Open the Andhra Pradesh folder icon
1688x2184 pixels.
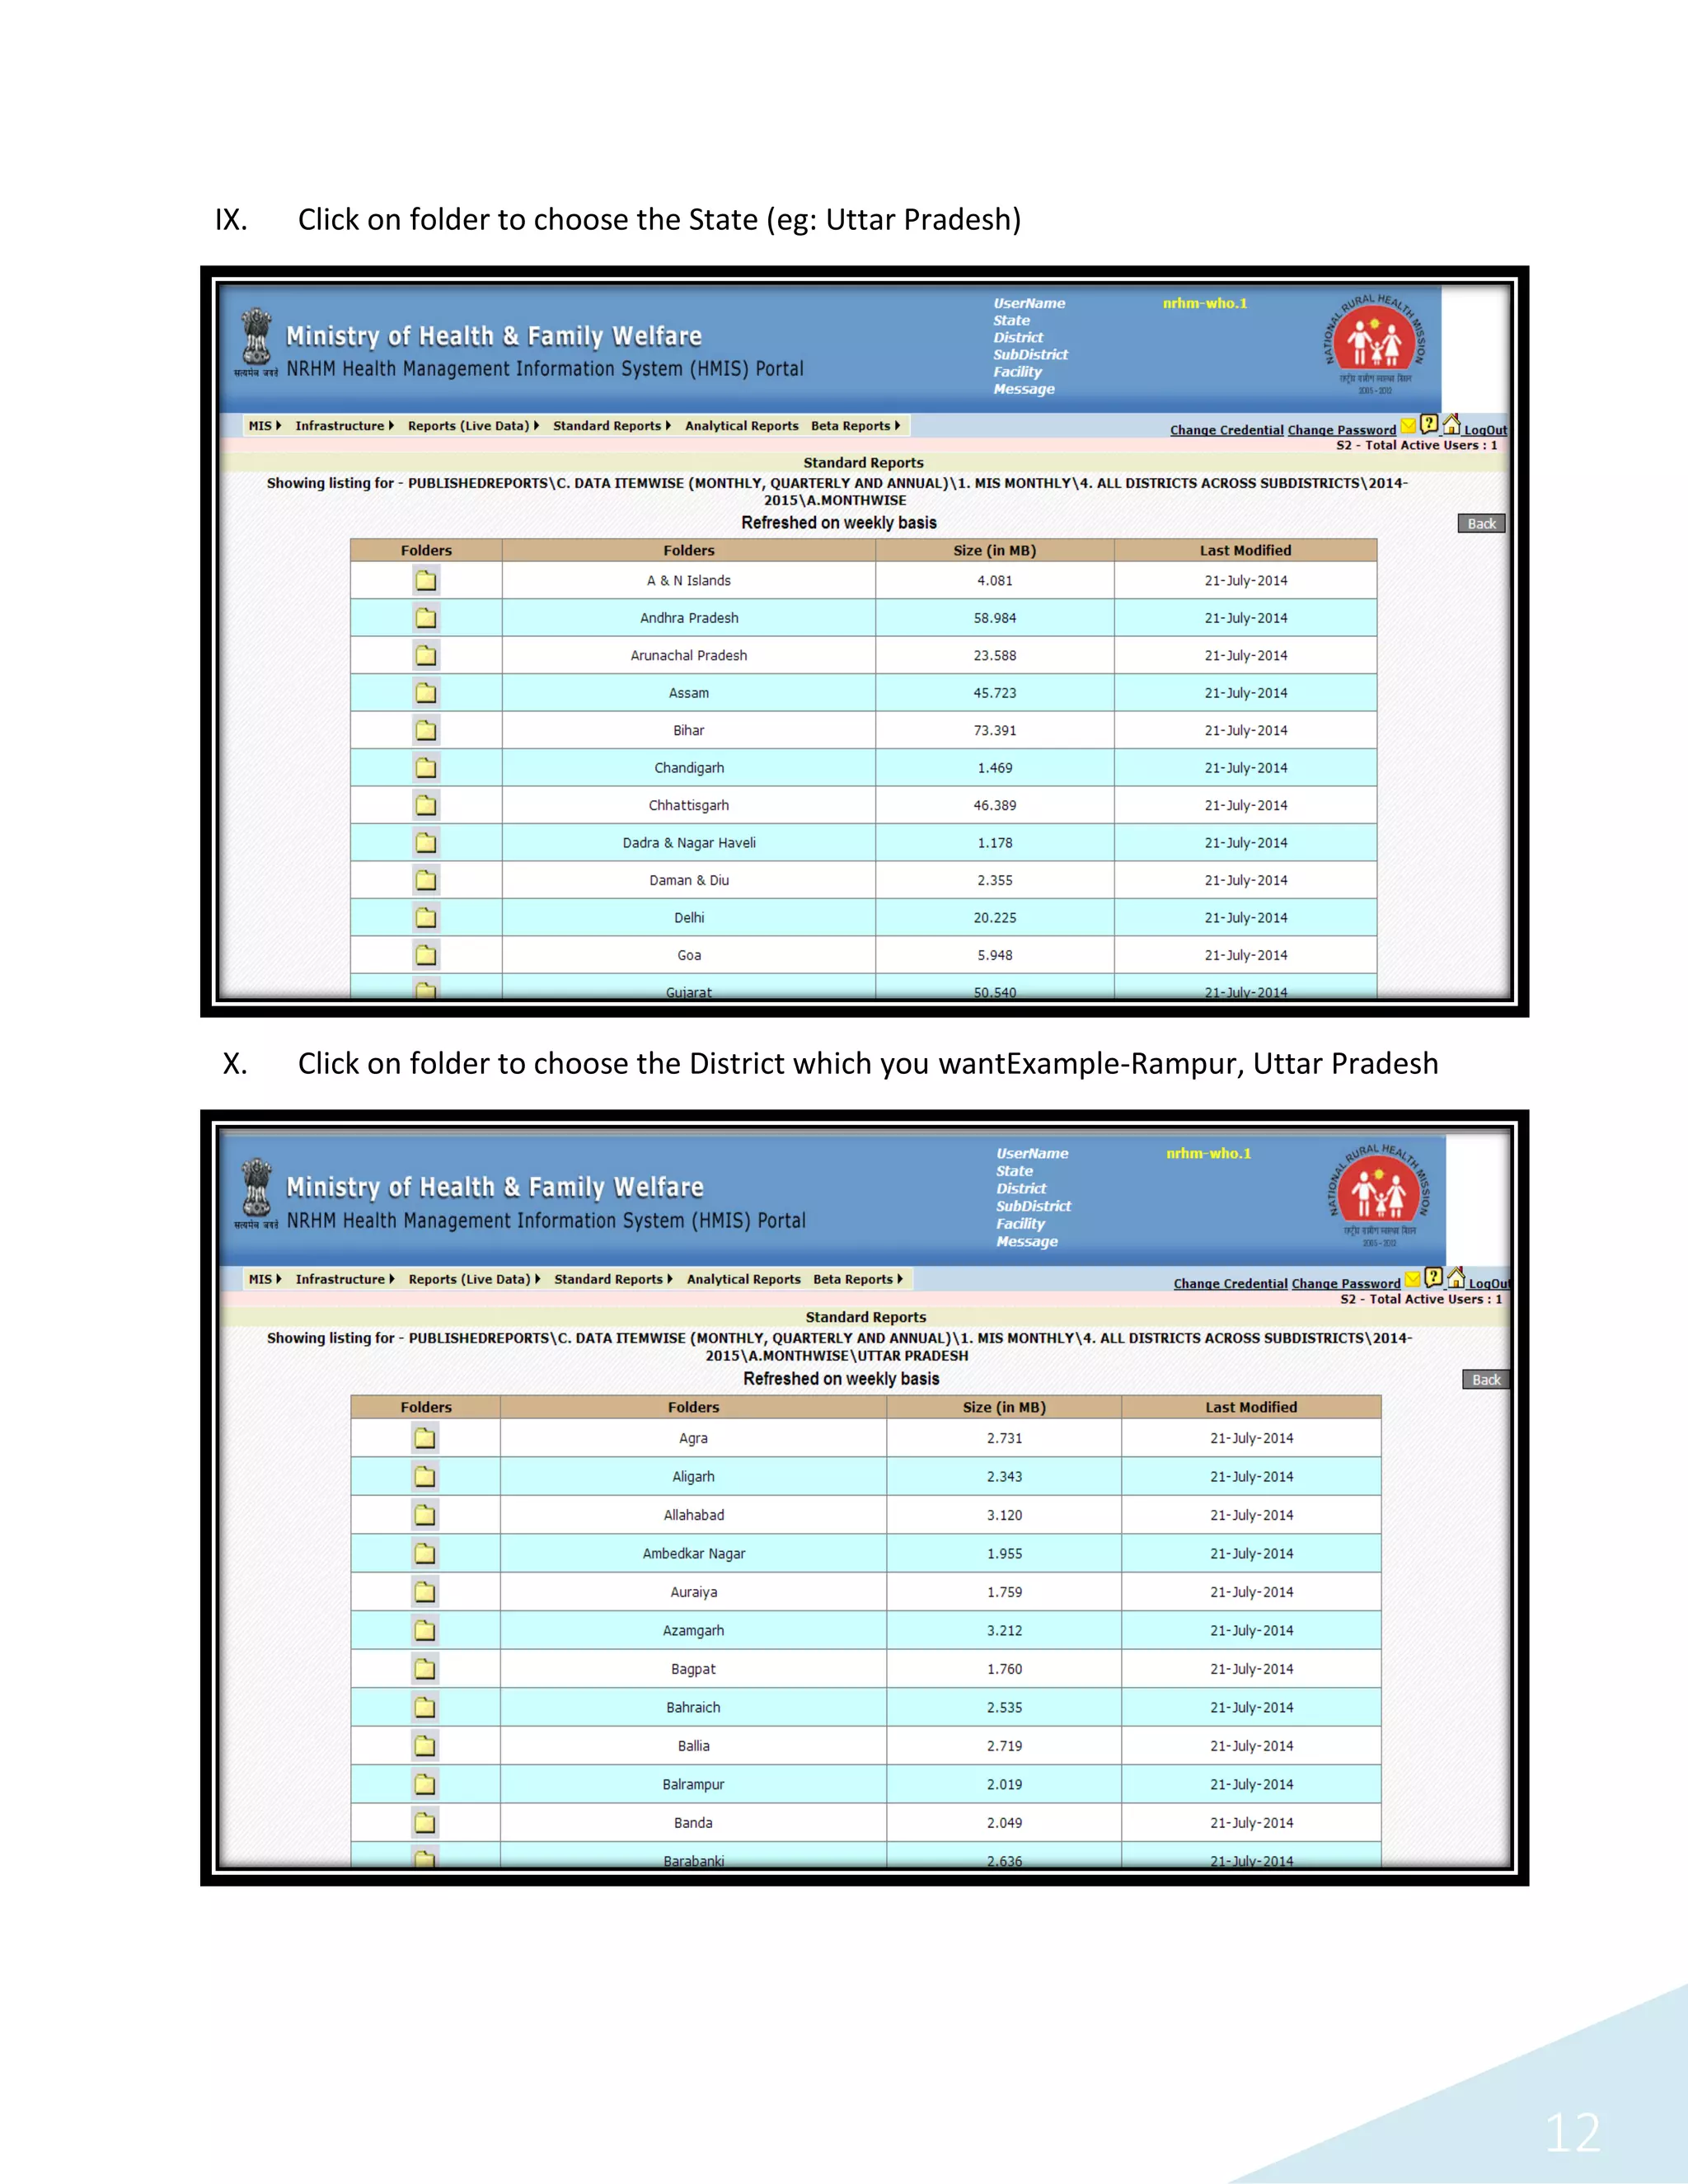click(426, 618)
